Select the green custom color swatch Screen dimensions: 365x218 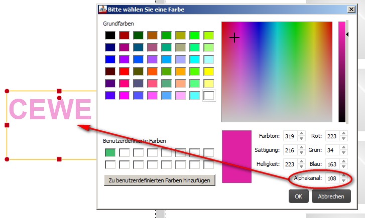tap(110, 153)
